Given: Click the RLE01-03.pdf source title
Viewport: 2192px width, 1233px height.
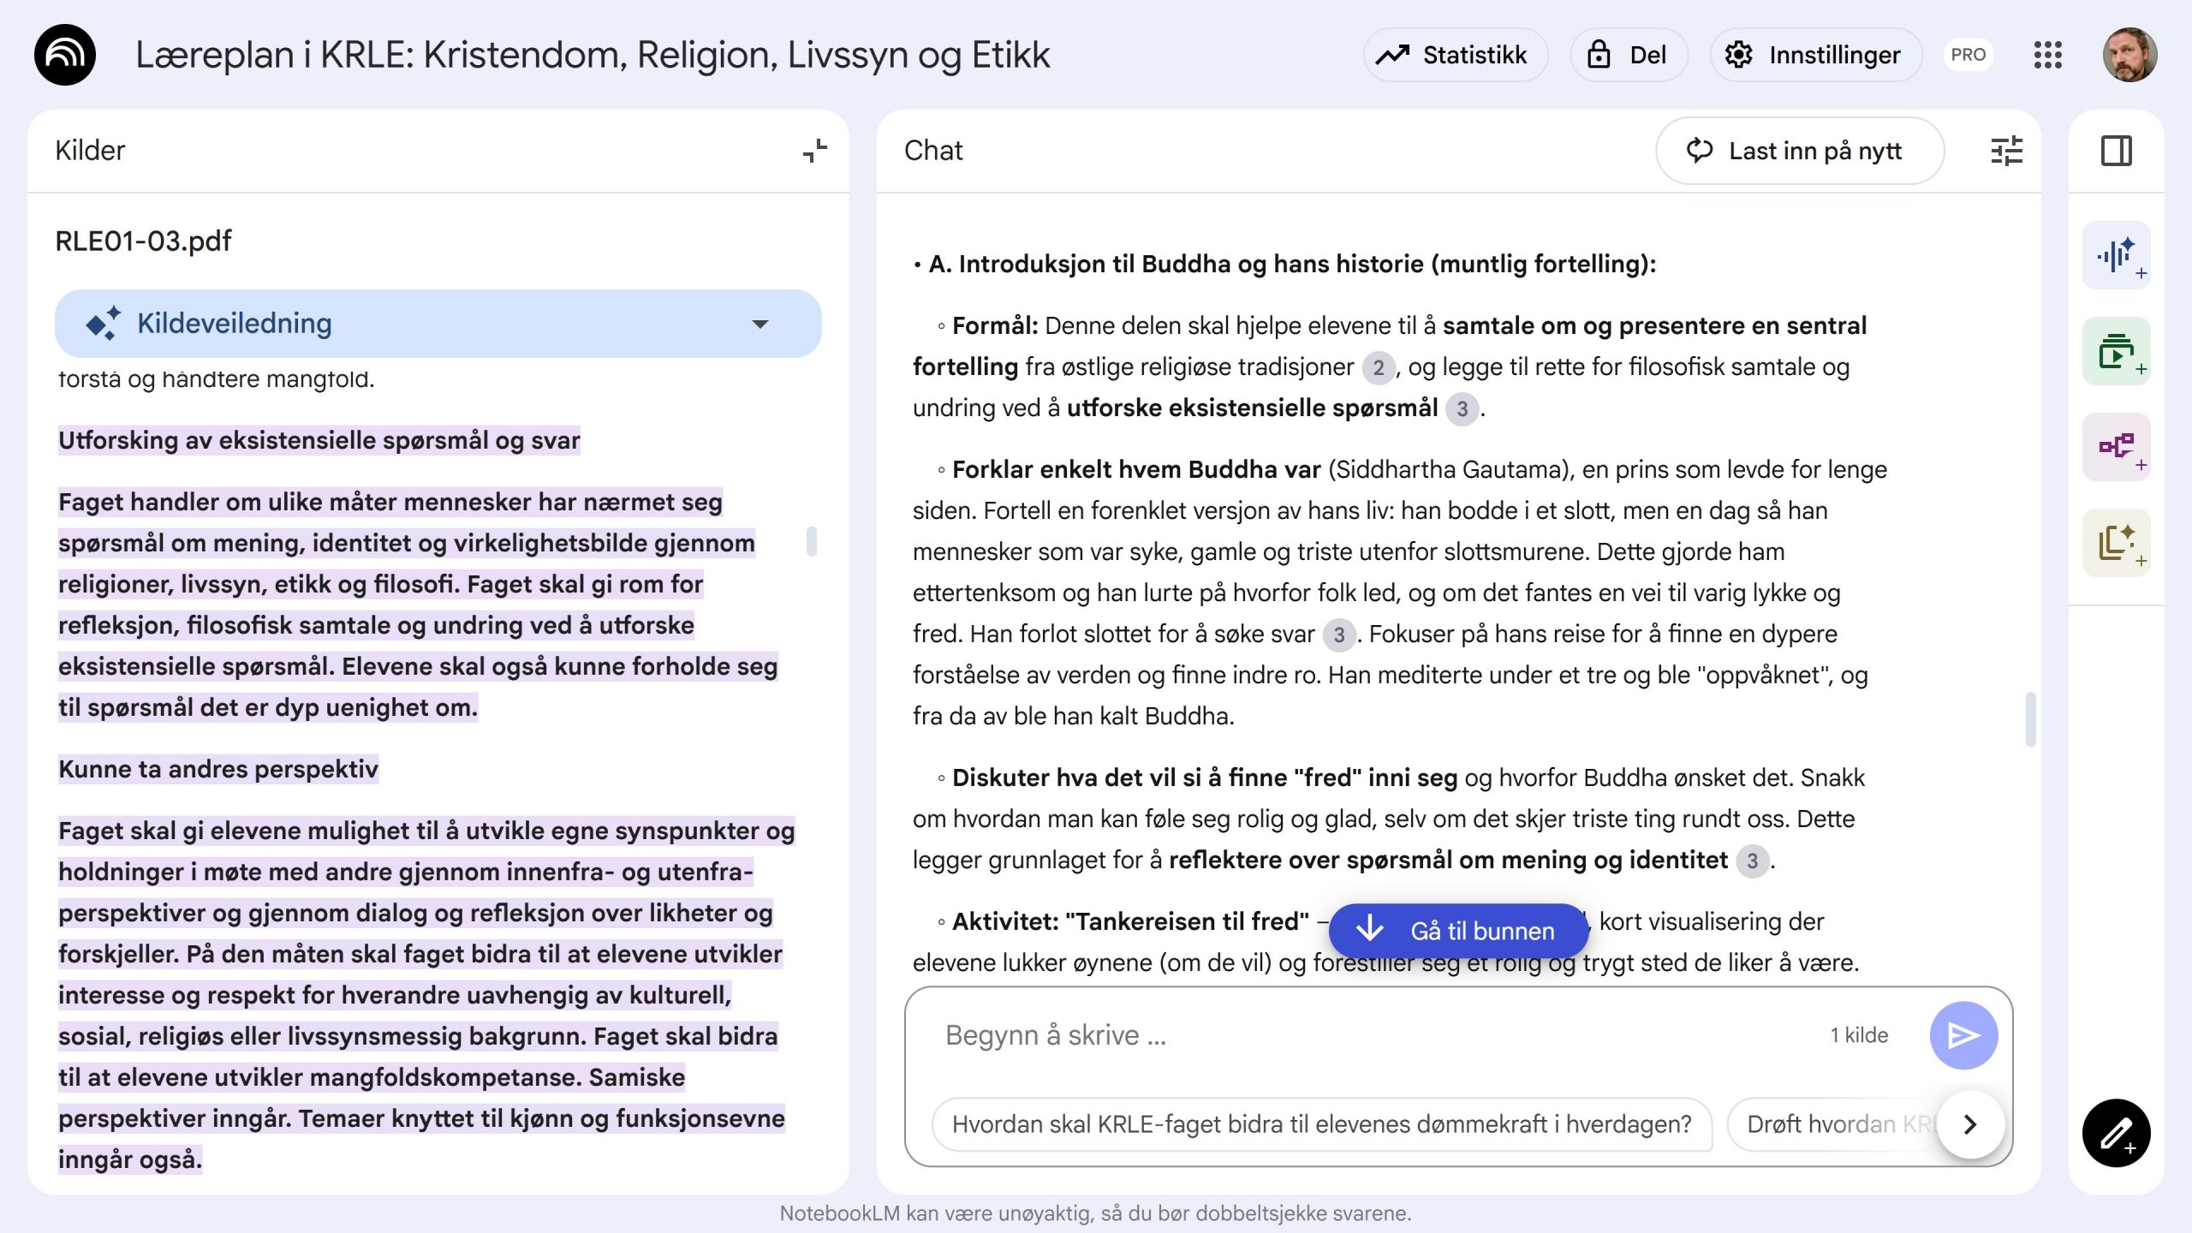Looking at the screenshot, I should 143,241.
